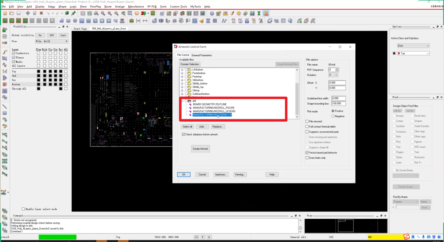Toggle Conductors checkbox in Visibility panel
The width and height of the screenshot is (444, 242).
[x=13, y=53]
